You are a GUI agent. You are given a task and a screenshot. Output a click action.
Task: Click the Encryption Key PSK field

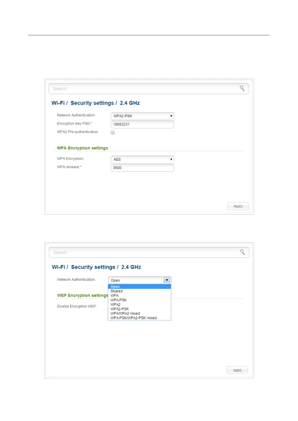(142, 124)
